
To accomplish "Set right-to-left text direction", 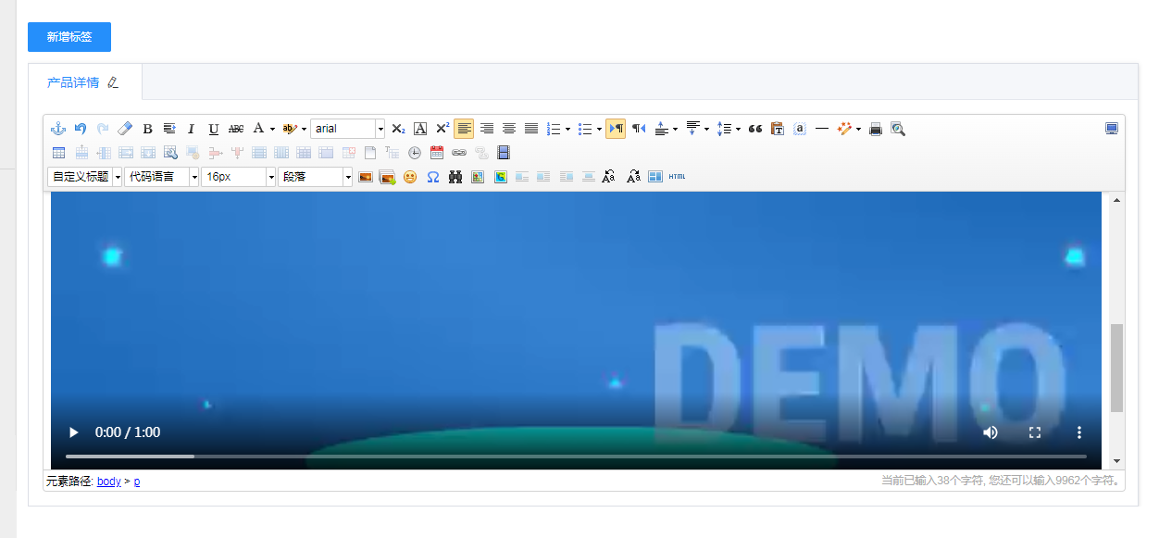I will coord(639,129).
